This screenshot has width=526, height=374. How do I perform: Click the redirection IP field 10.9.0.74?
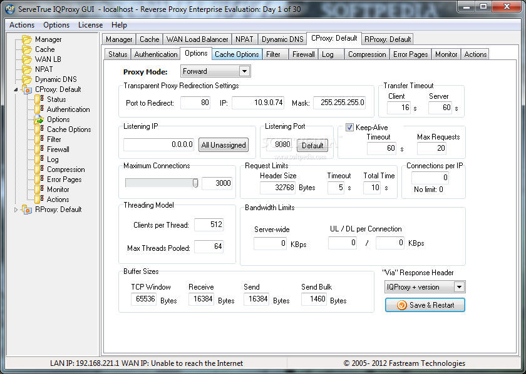click(258, 103)
